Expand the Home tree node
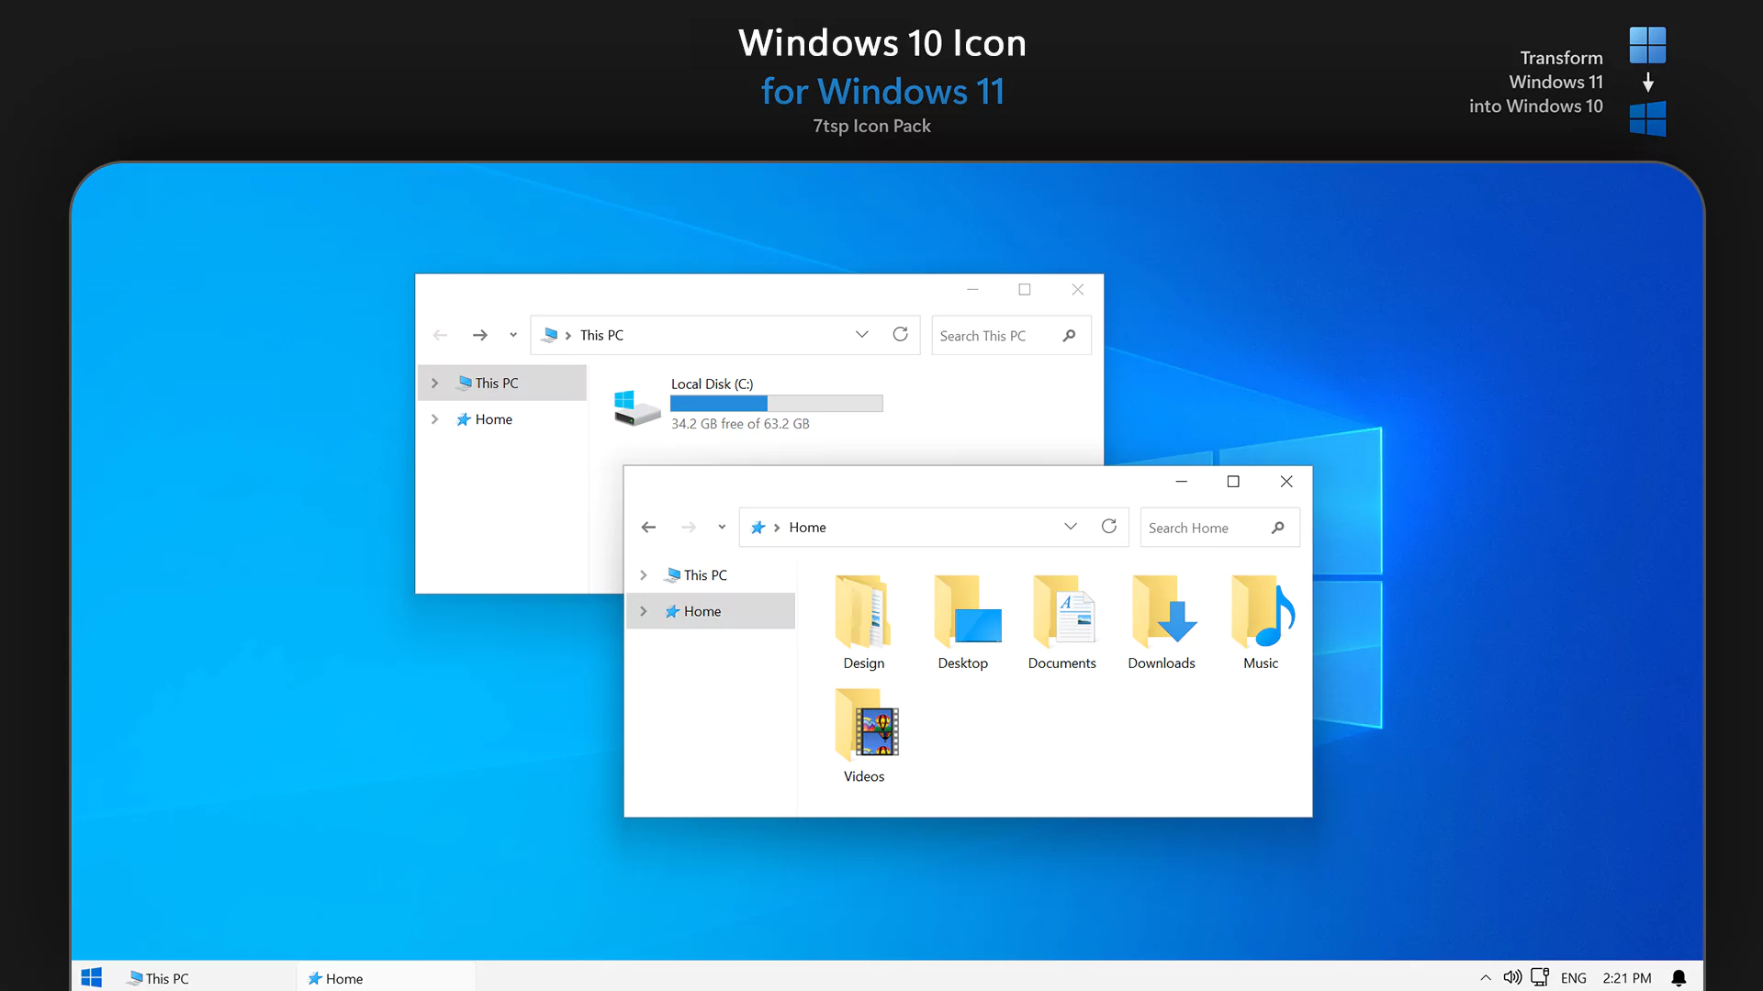This screenshot has height=991, width=1763. pyautogui.click(x=643, y=611)
